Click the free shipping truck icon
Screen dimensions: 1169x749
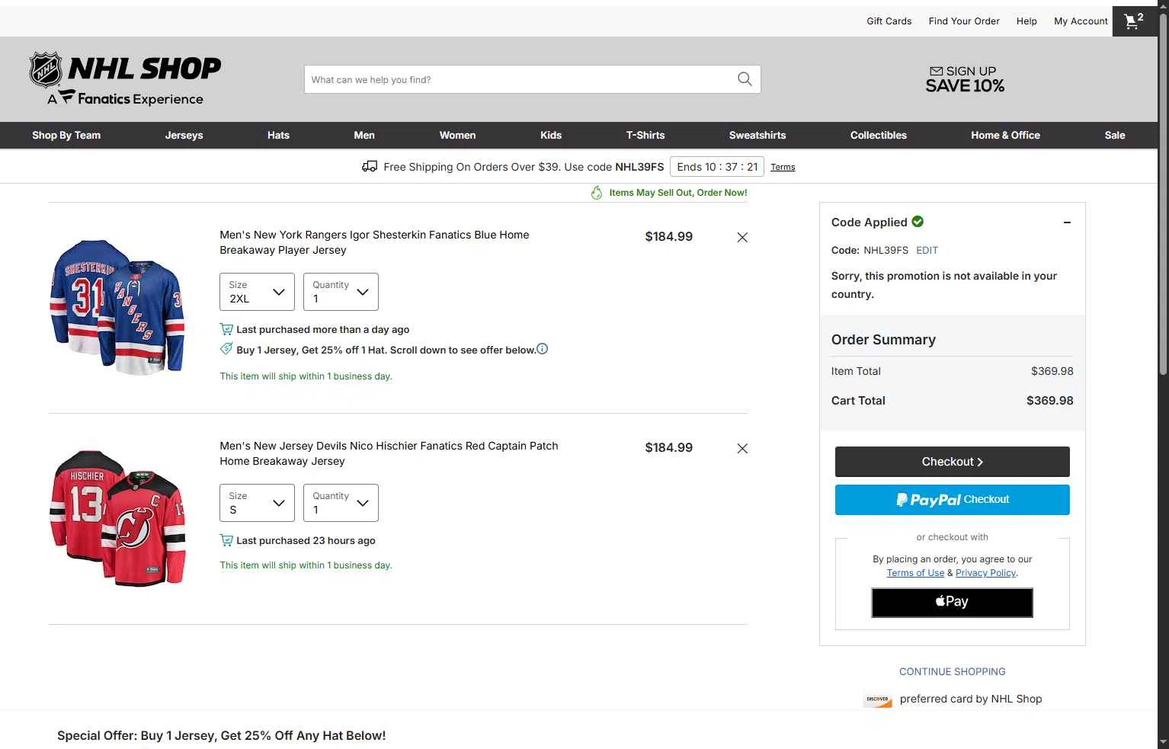(x=370, y=166)
